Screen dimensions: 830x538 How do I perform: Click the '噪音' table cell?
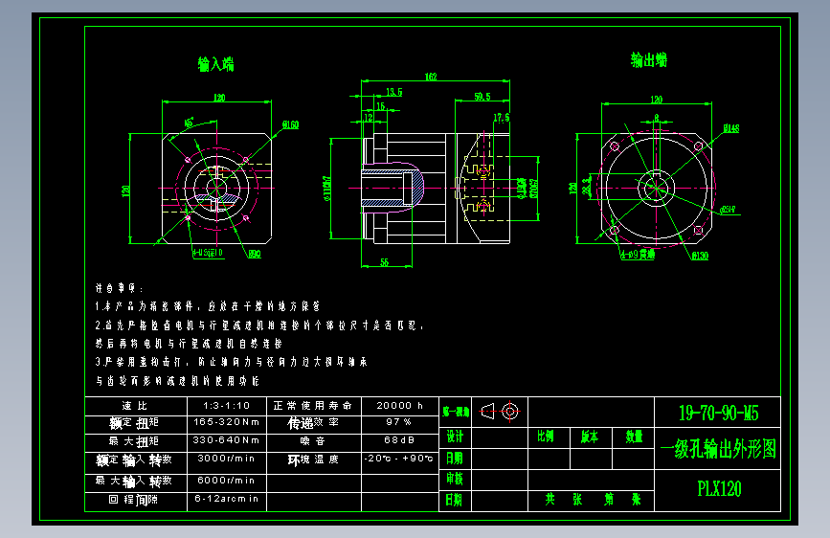(313, 442)
